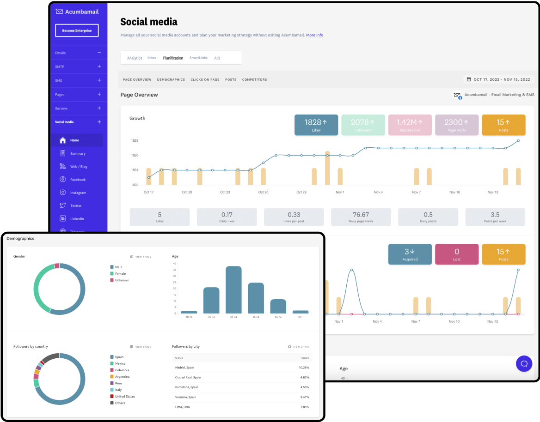Open the LinkedIn channel settings

62,218
